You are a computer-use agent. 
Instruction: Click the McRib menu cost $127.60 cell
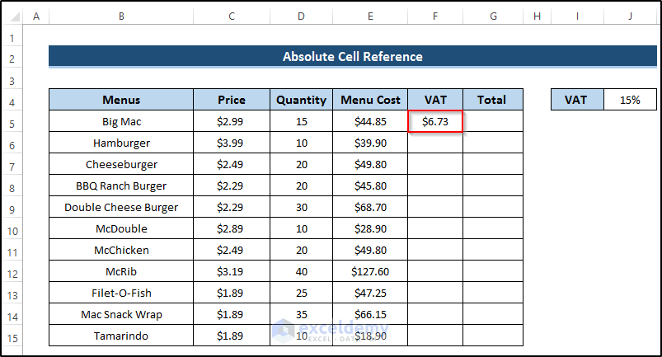pyautogui.click(x=369, y=272)
